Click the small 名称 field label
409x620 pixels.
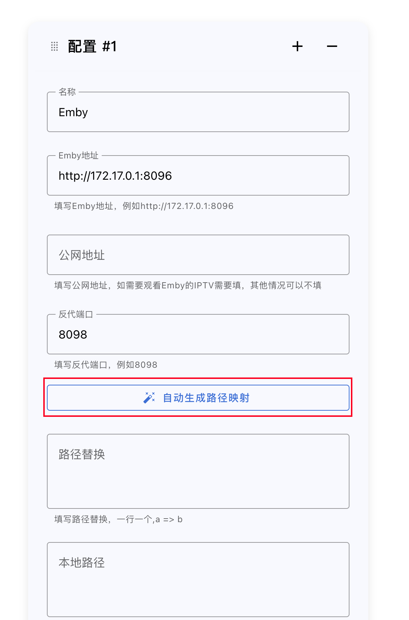coord(67,92)
